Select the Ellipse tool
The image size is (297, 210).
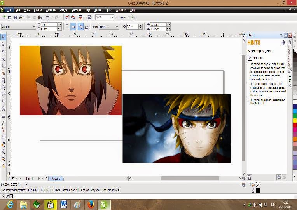(3, 87)
